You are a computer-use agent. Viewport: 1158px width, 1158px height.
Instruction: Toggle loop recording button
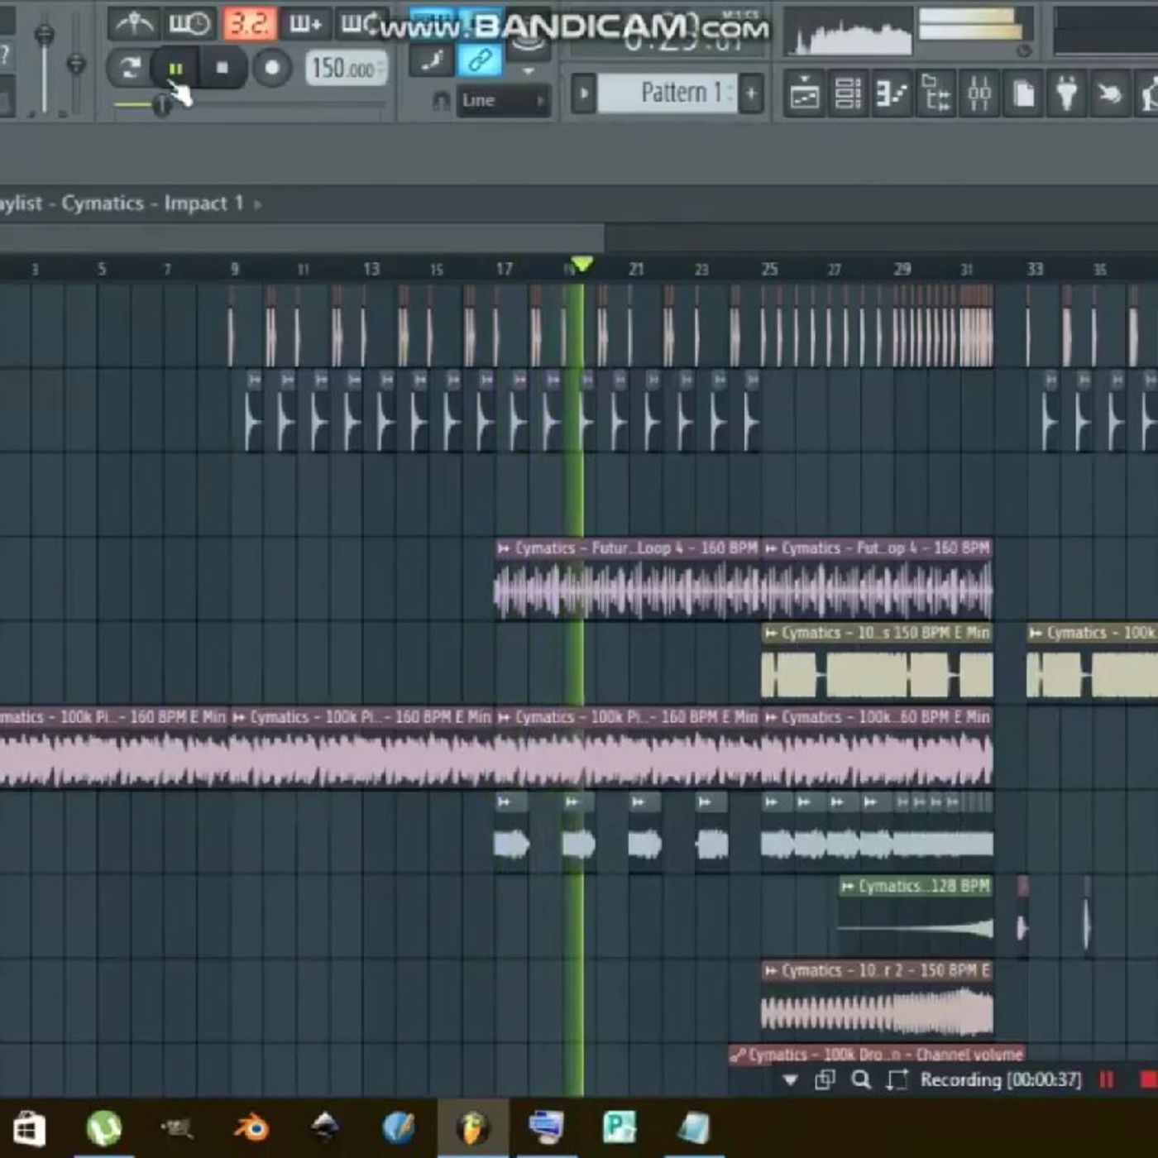click(361, 24)
